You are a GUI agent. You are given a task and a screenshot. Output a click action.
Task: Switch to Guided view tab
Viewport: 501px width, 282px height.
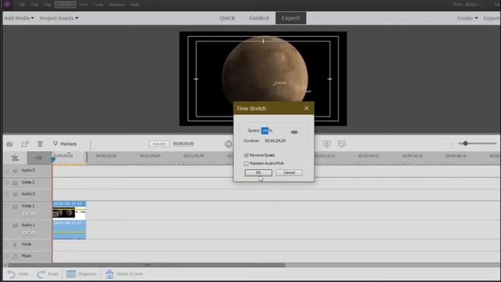point(259,18)
